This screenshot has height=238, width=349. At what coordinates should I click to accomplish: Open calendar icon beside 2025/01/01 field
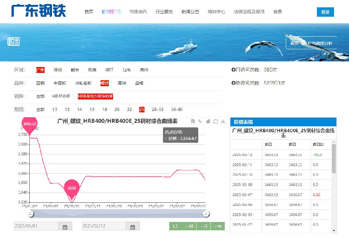point(65,226)
